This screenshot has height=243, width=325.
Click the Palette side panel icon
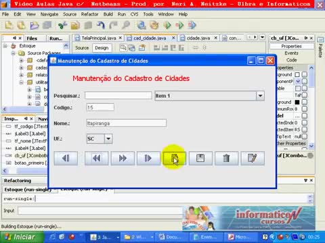tap(320, 40)
